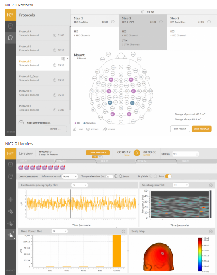Select waveform layout icon labeled 2
Screen dimensions: 217x275
click(10, 235)
